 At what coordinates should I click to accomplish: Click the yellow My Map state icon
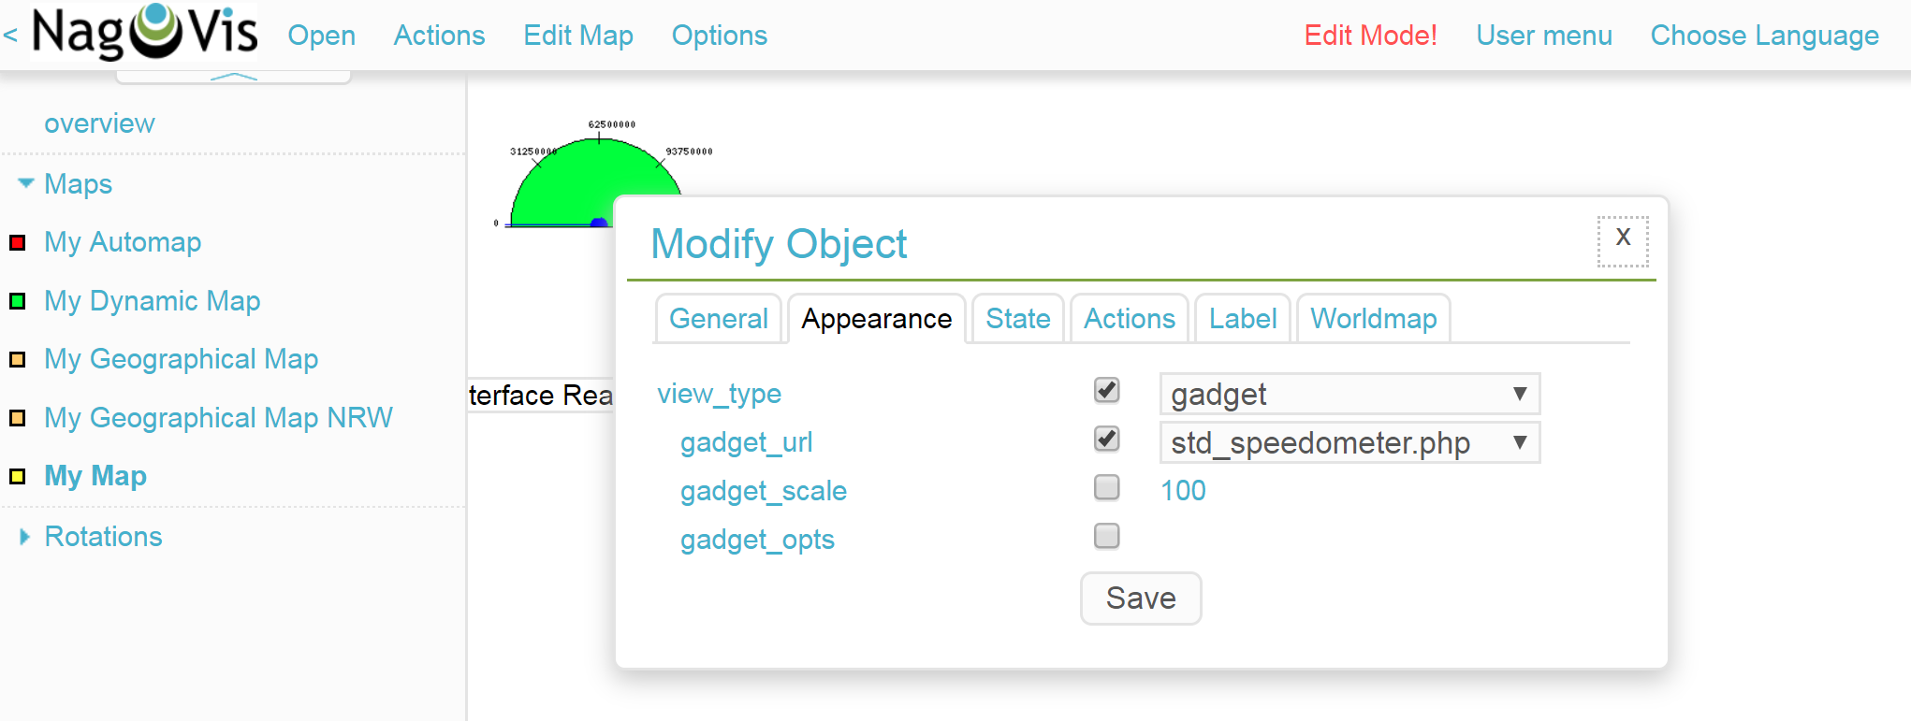17,476
